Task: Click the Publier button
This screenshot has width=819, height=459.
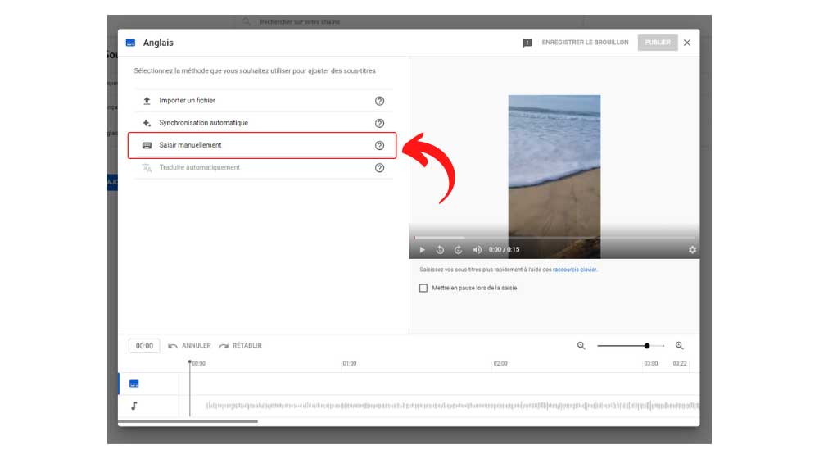Action: (x=658, y=43)
